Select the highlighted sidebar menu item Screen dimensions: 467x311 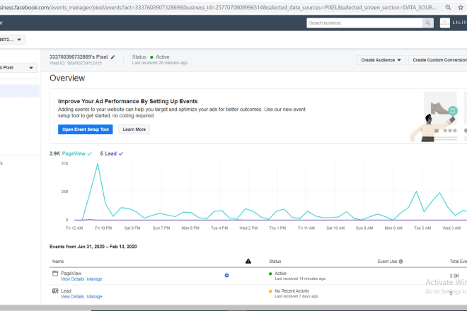19,90
